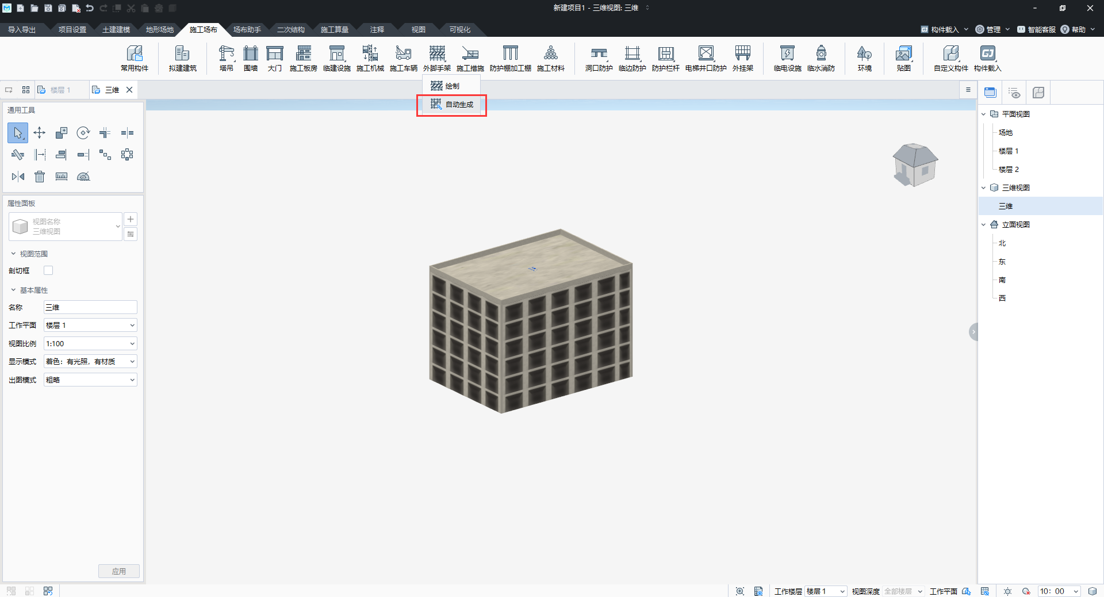Select the 大门 gate tool
Image resolution: width=1104 pixels, height=597 pixels.
click(275, 58)
